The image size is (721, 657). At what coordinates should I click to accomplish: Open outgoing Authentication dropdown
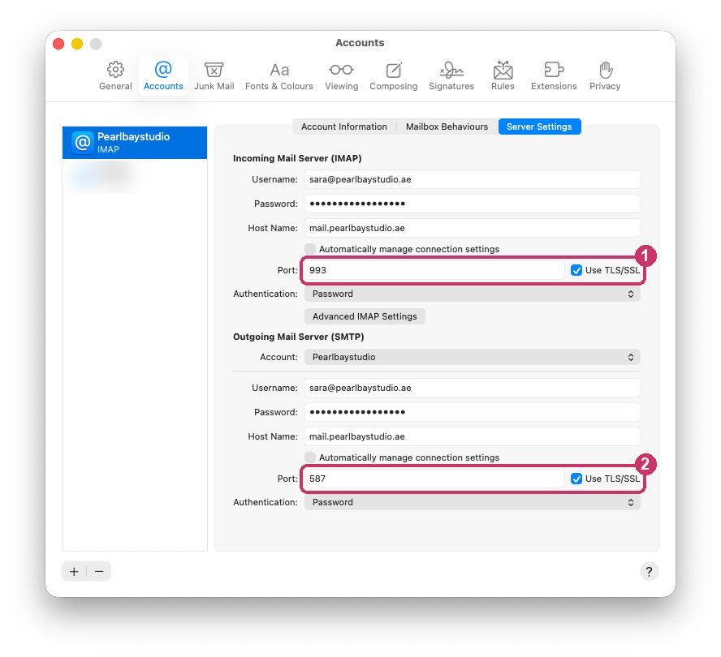pyautogui.click(x=472, y=503)
